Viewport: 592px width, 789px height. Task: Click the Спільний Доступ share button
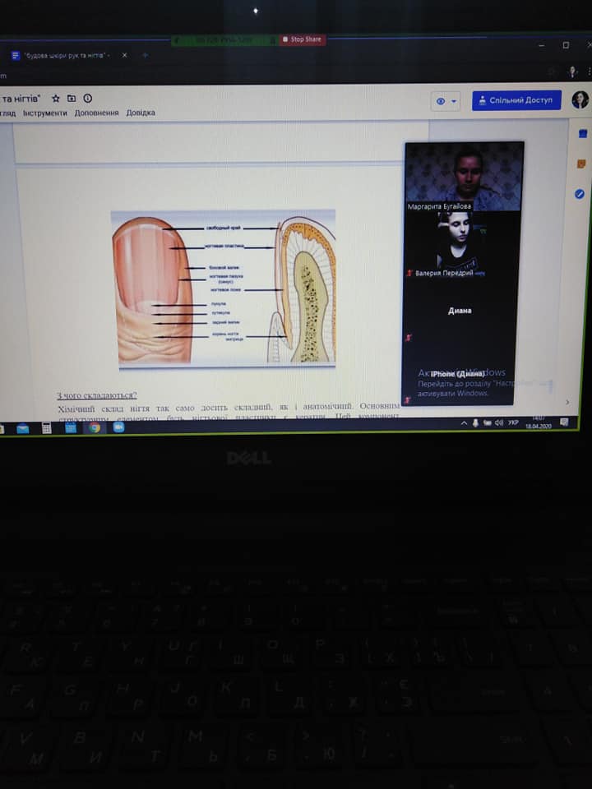[x=516, y=100]
